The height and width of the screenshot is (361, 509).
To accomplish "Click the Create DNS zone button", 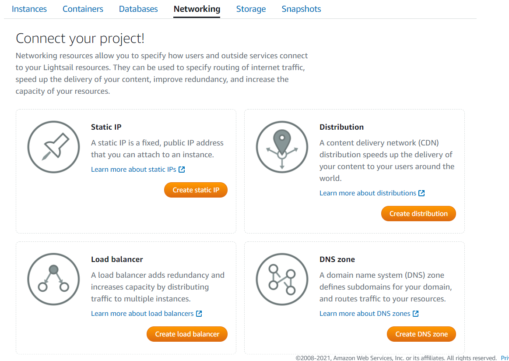I will point(421,334).
